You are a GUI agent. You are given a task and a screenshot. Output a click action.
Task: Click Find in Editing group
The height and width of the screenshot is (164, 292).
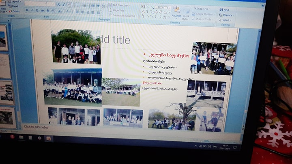click(x=224, y=10)
